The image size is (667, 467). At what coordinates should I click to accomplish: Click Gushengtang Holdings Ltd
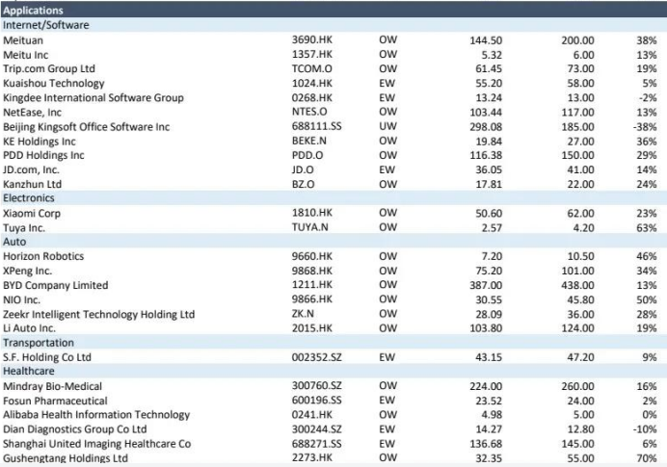pos(66,458)
